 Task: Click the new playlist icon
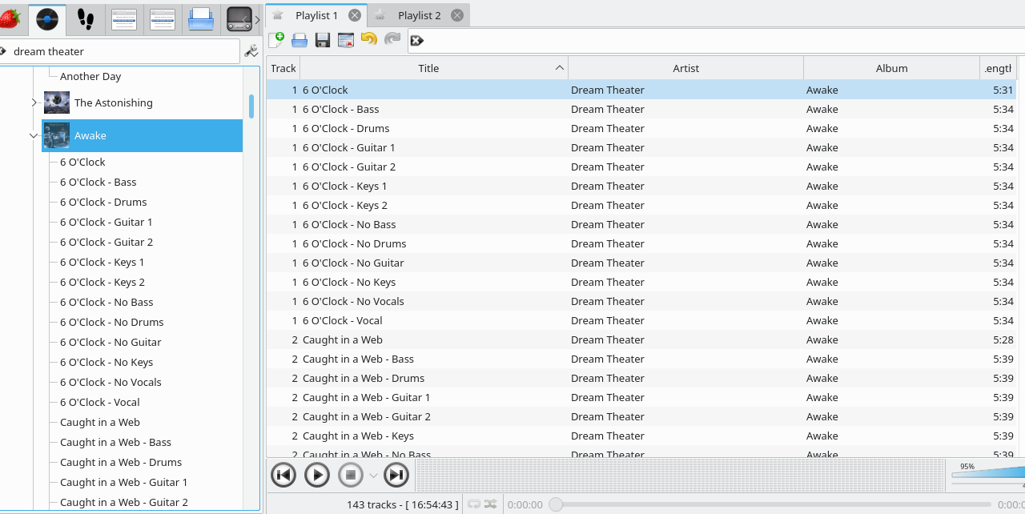(x=276, y=40)
